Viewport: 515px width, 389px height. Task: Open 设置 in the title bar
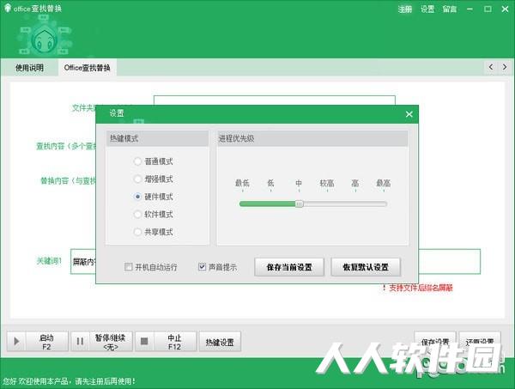(x=427, y=9)
